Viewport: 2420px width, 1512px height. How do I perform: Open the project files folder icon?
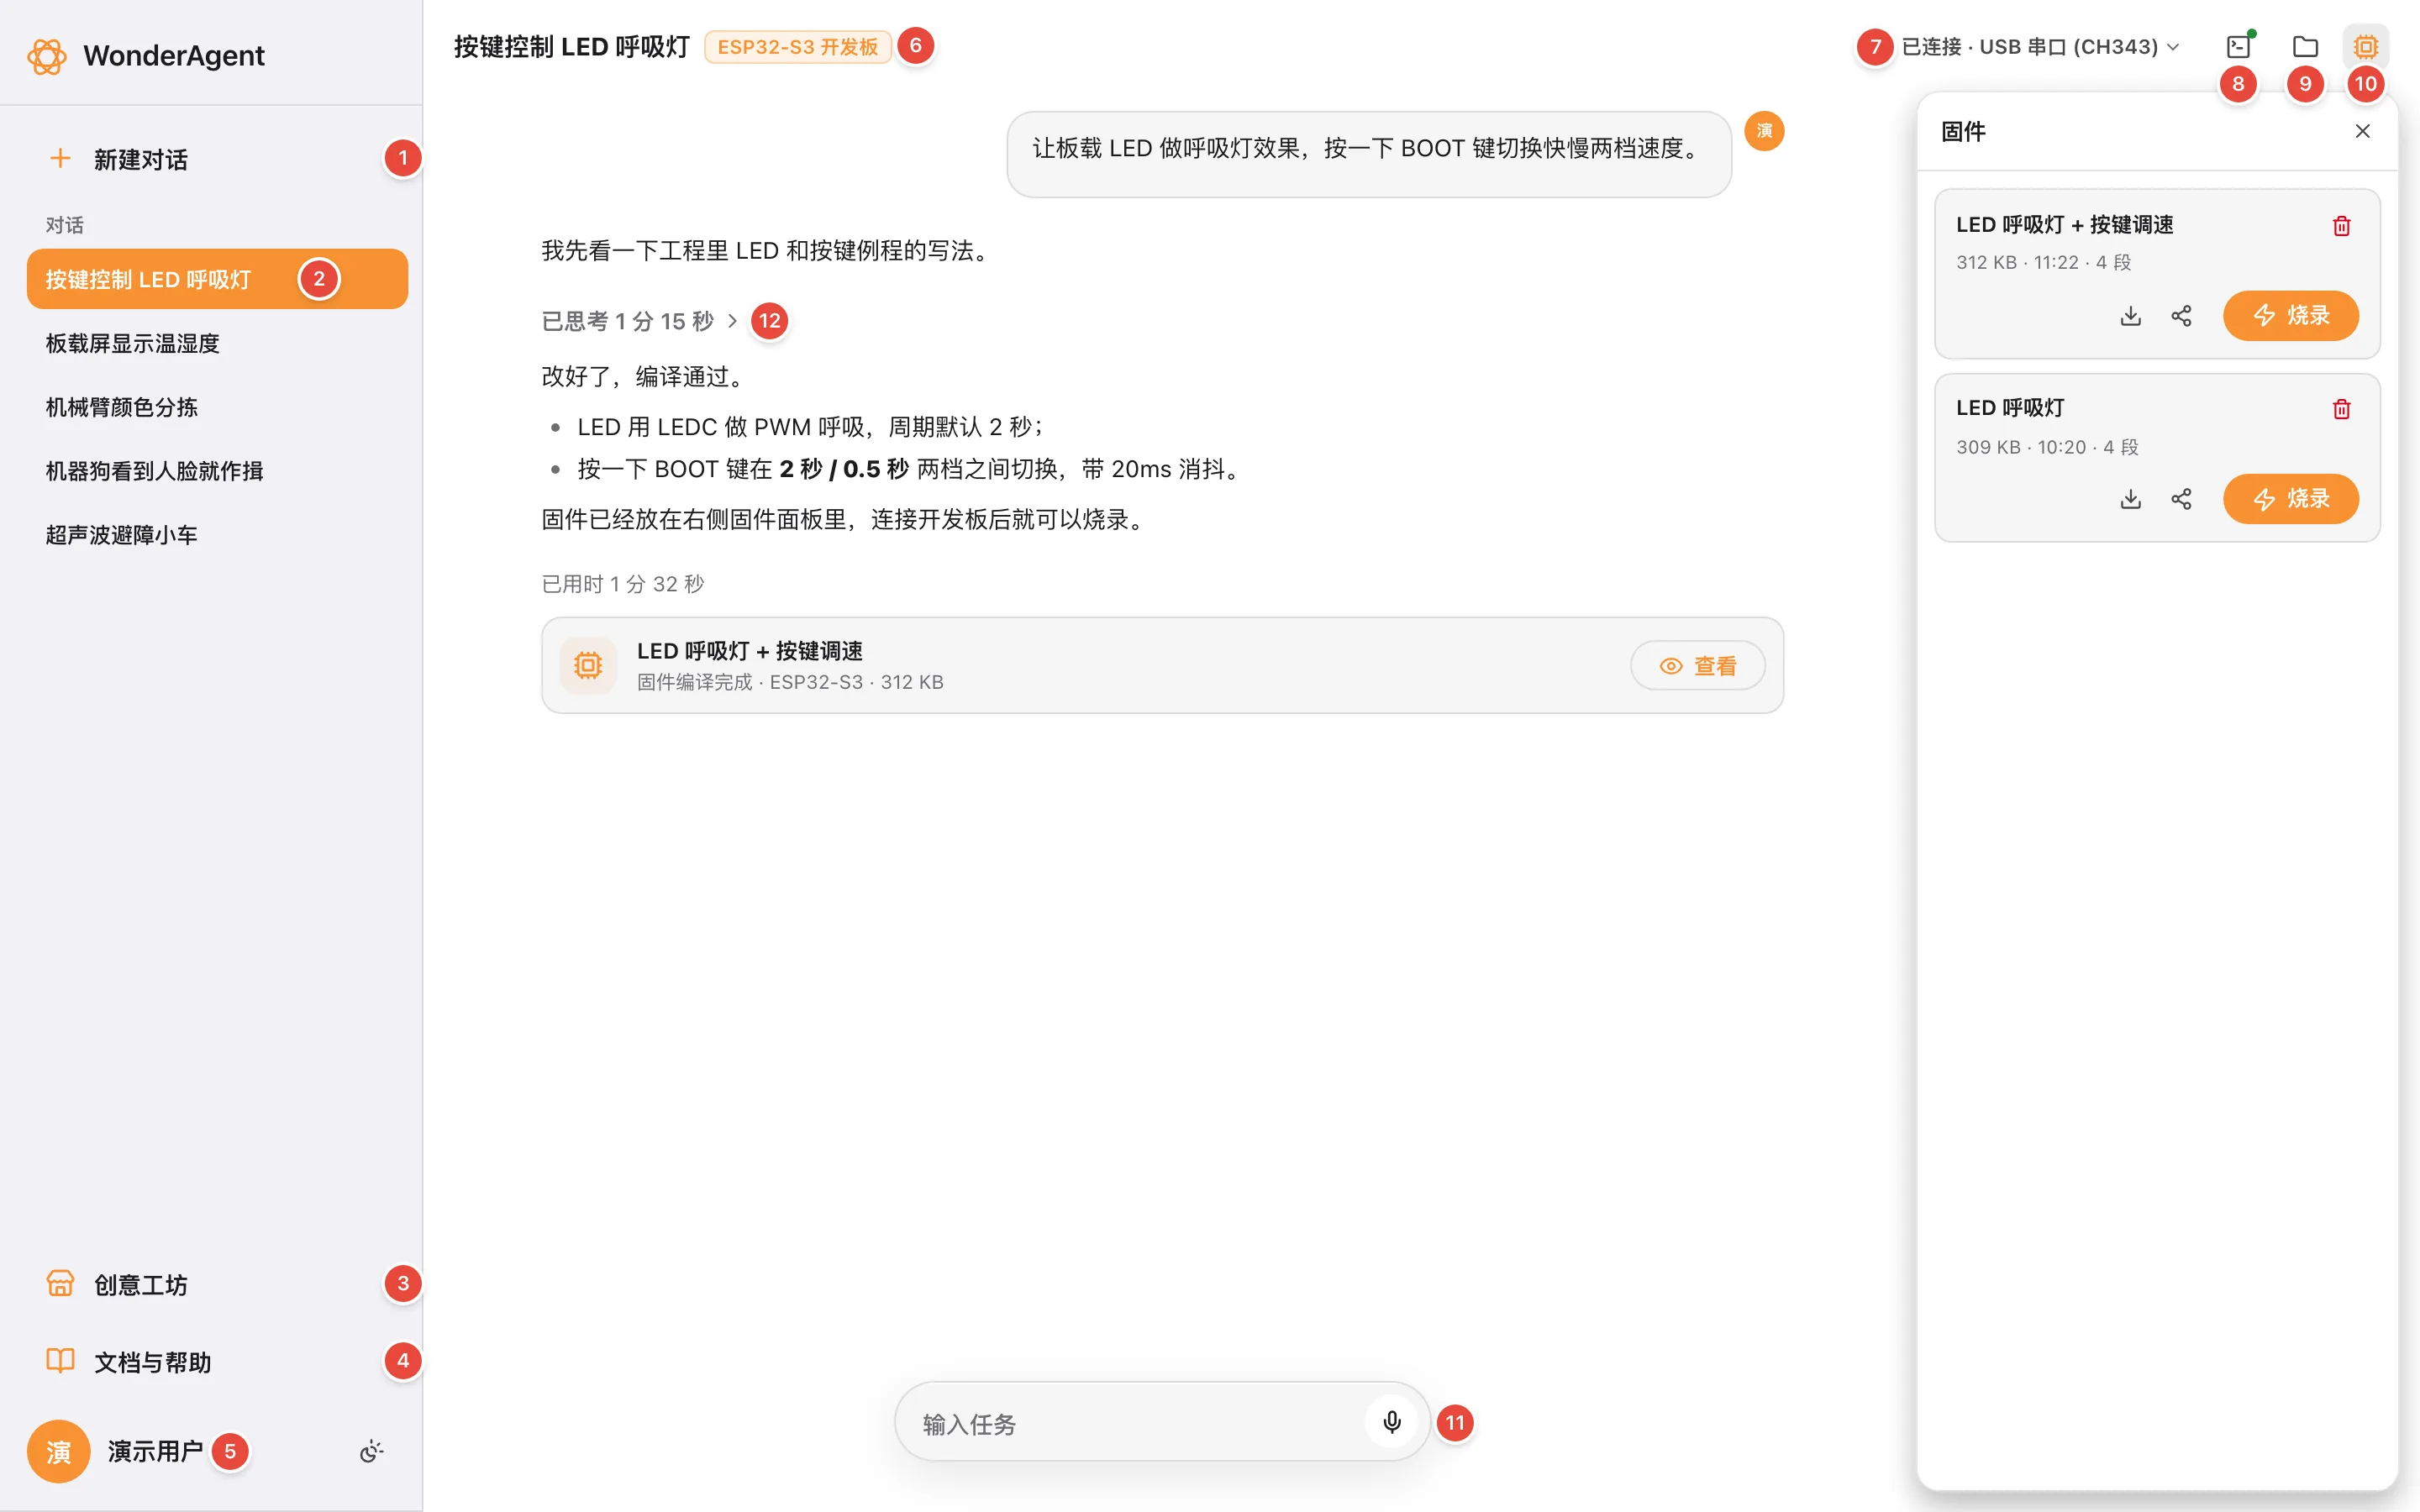pos(2305,47)
